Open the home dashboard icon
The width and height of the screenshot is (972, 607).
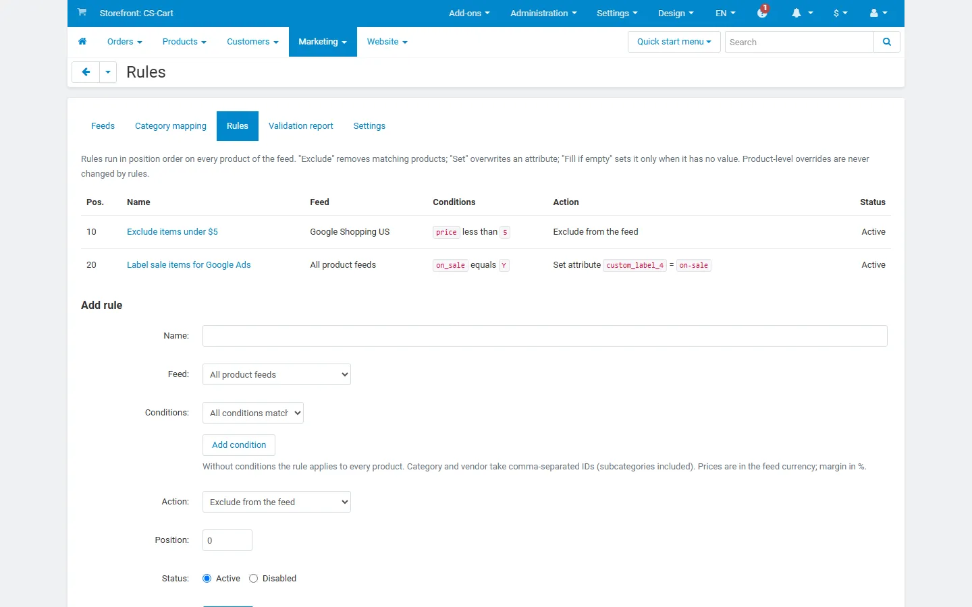tap(82, 42)
